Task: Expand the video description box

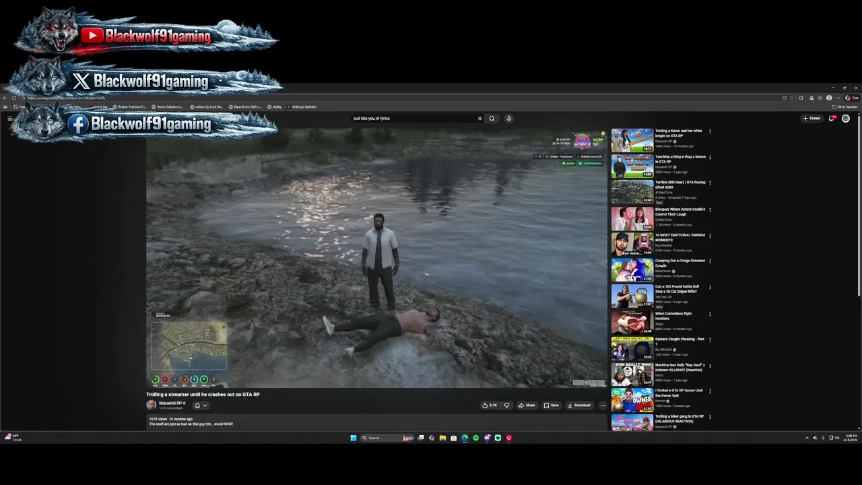Action: coord(376,422)
